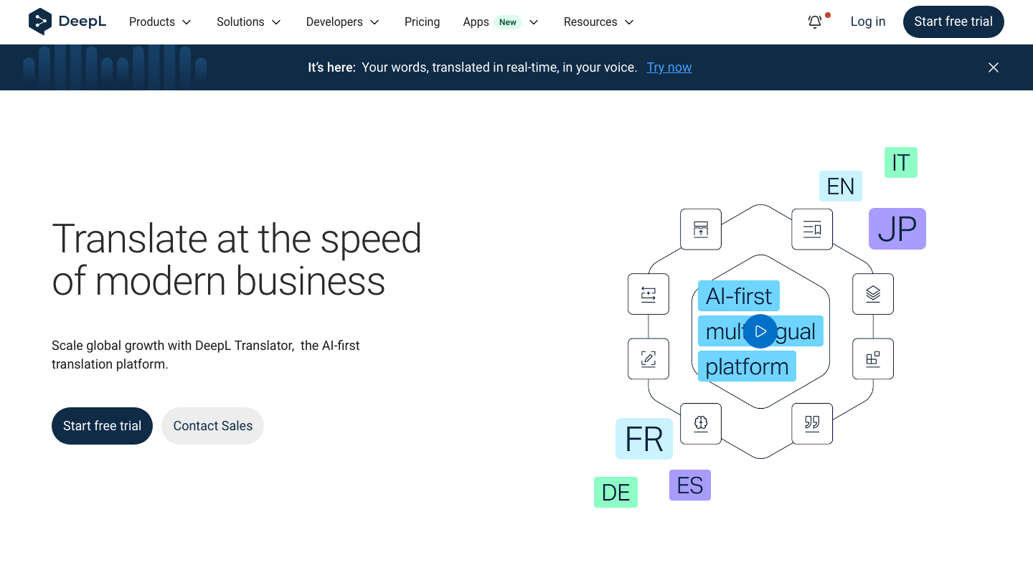Image resolution: width=1033 pixels, height=588 pixels.
Task: Expand the Solutions menu
Action: pyautogui.click(x=249, y=22)
